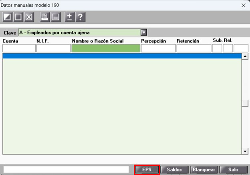Focus the Cuenta input field

tap(19, 48)
